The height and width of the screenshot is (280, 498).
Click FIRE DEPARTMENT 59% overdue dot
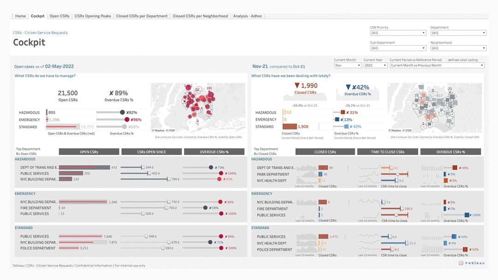[x=206, y=208]
